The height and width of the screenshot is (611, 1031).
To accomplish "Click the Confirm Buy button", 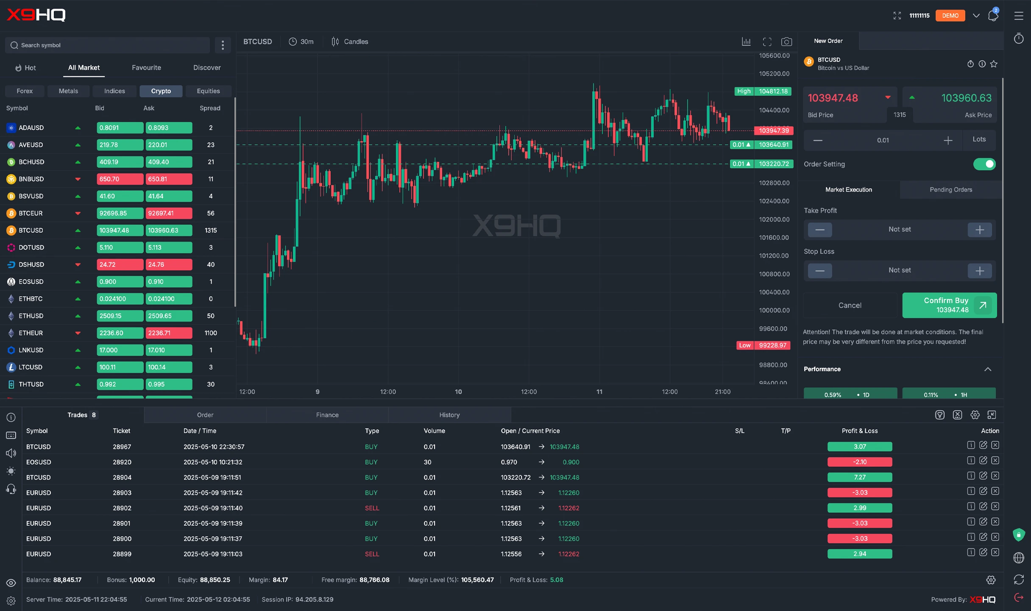I will pyautogui.click(x=949, y=305).
